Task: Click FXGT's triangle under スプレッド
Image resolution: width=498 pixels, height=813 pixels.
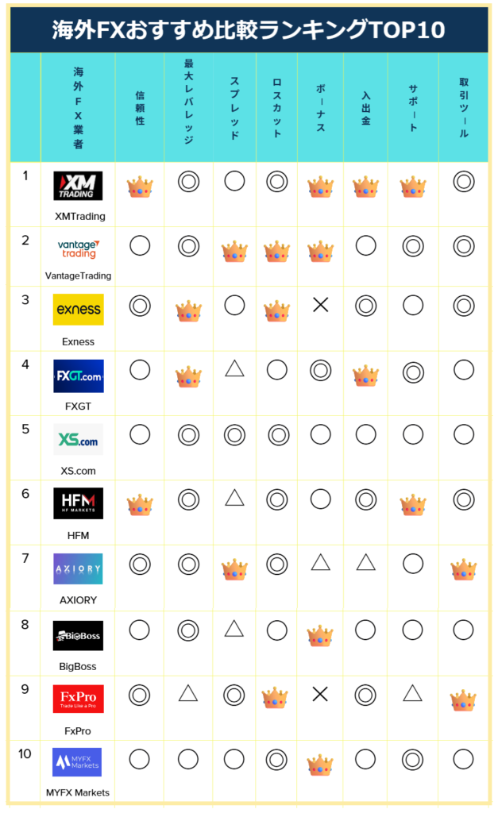Action: 234,368
